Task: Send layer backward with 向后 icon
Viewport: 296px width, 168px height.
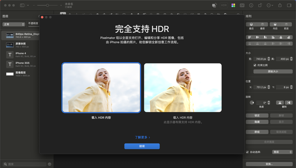Action: point(275,24)
